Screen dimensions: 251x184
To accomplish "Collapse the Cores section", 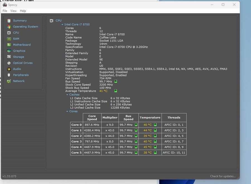I will click(67, 111).
